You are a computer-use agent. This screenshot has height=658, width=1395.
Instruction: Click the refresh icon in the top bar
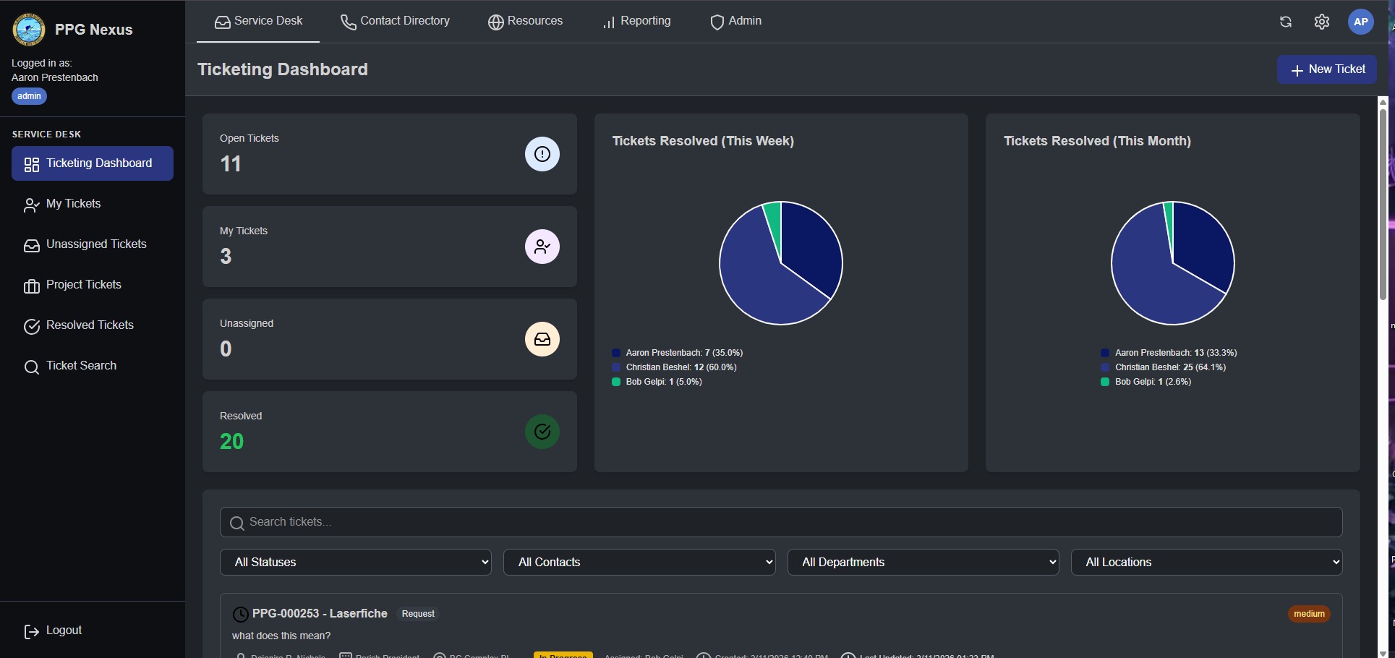(1285, 22)
